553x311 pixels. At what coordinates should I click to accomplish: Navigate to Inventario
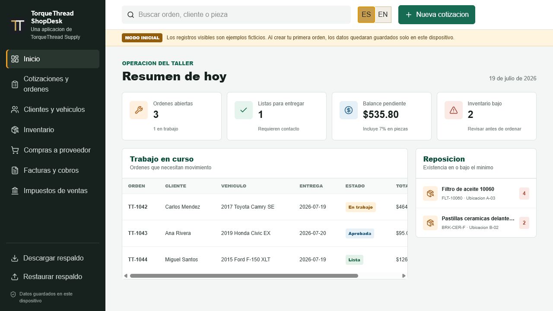(53, 130)
